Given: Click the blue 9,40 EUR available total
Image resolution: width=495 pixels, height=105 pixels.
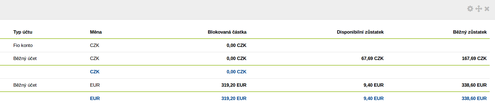Looking at the screenshot, I should click(374, 98).
